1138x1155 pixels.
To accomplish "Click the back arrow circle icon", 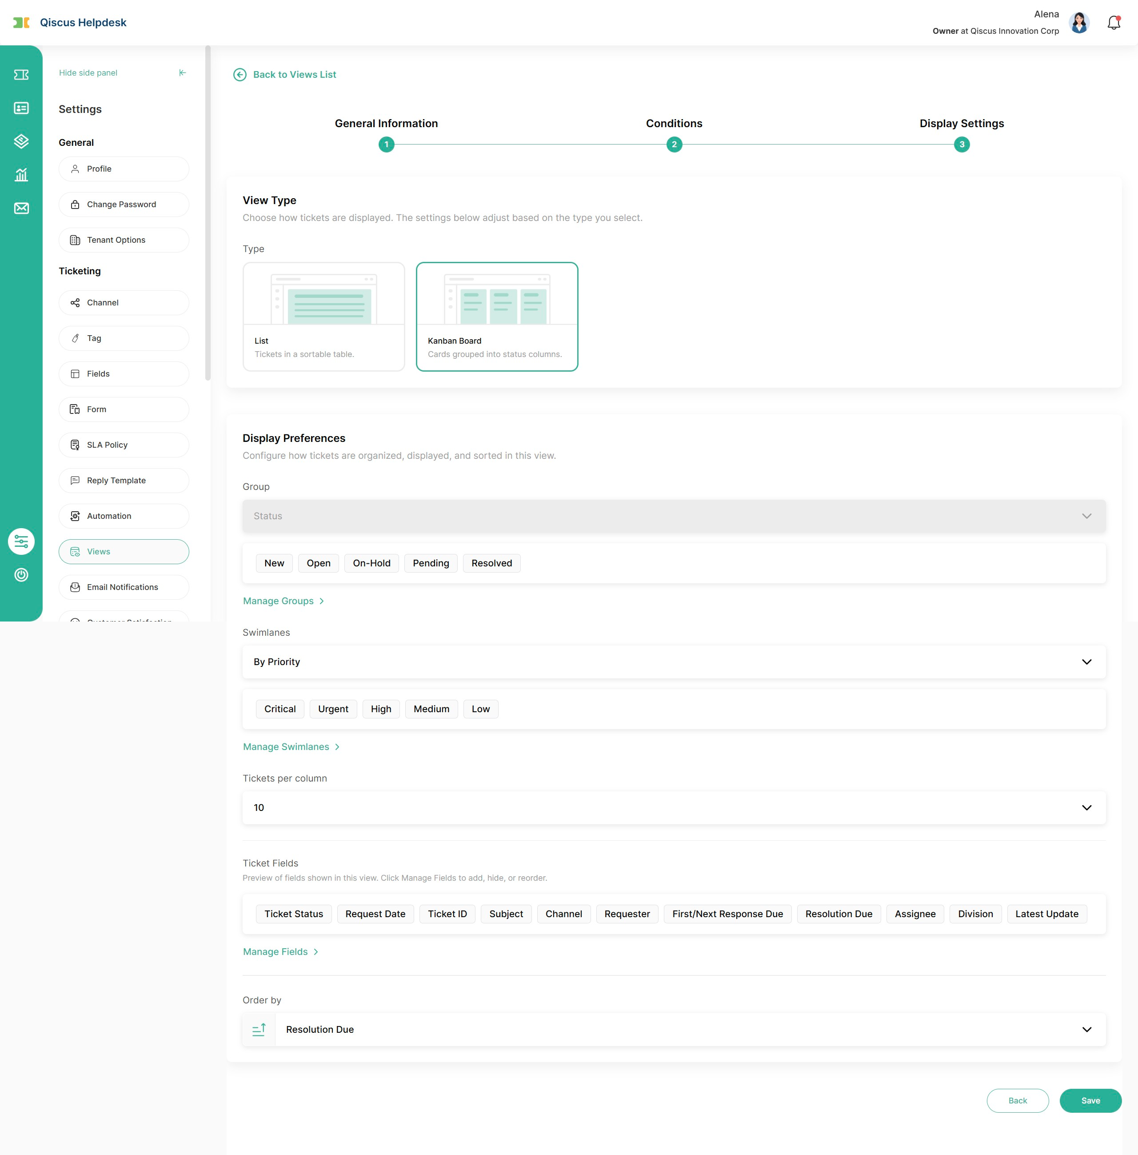I will [x=240, y=75].
